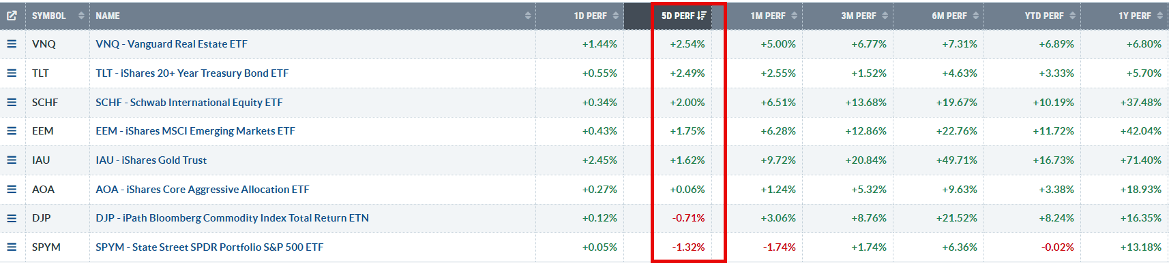Open the SCHF row hamburger menu icon
Image resolution: width=1169 pixels, height=263 pixels.
tap(12, 102)
